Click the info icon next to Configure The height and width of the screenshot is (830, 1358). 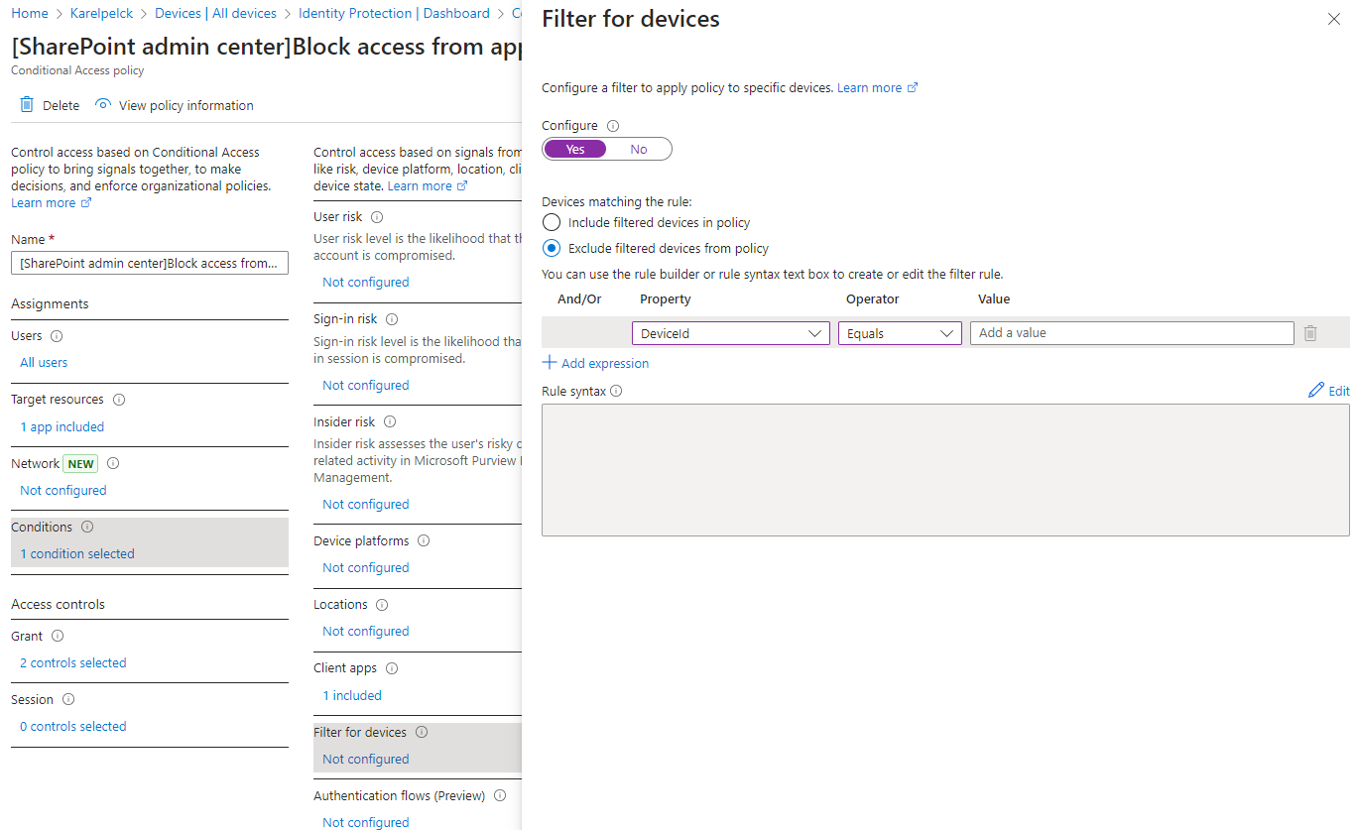click(612, 126)
